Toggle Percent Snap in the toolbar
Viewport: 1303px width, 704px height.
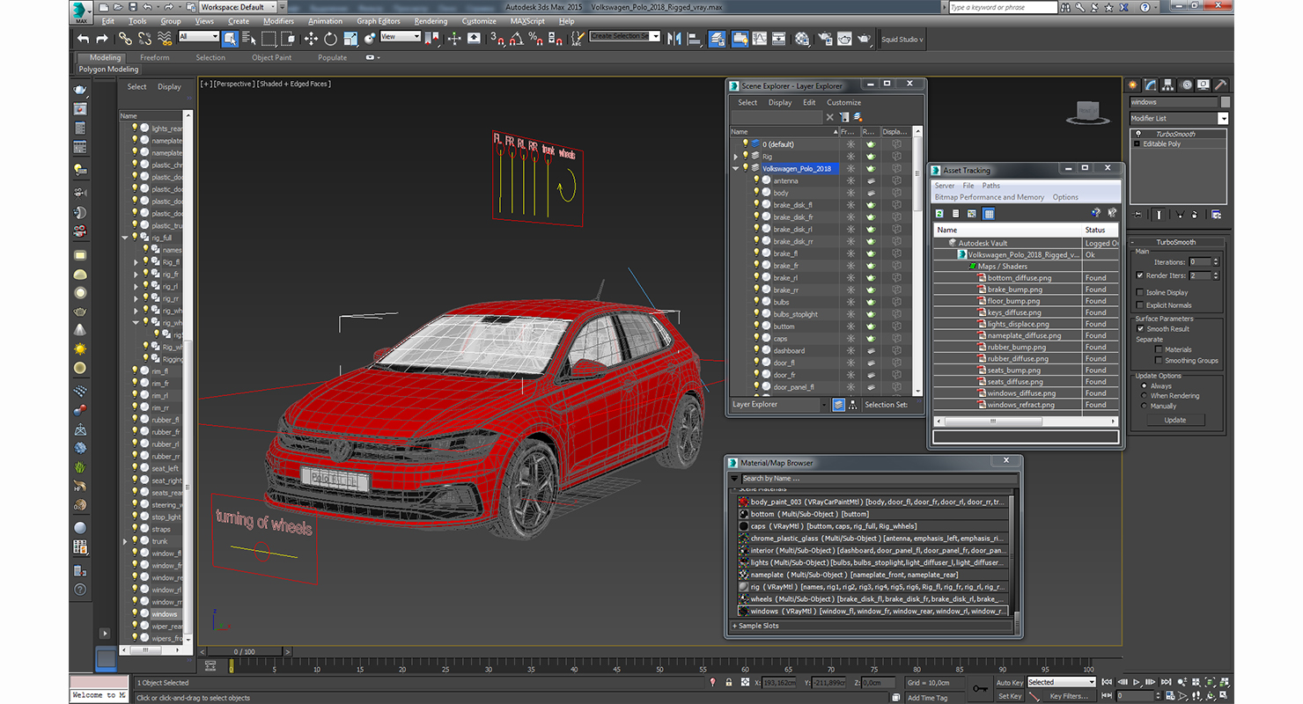click(536, 39)
